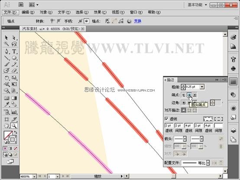The height and width of the screenshot is (180, 240).
Task: Go to next artboard arrow
Action: tap(63, 177)
